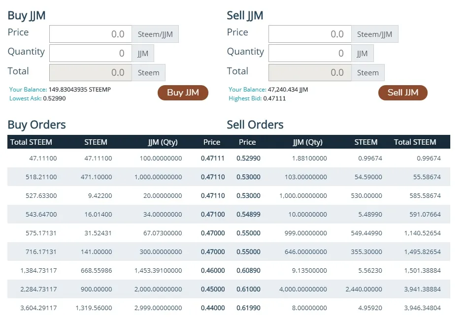Click the Buy JJM button
Image resolution: width=468 pixels, height=317 pixels.
183,93
